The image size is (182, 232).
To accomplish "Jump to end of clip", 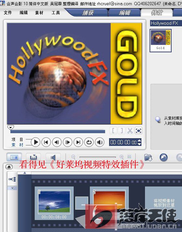I will point(78,142).
